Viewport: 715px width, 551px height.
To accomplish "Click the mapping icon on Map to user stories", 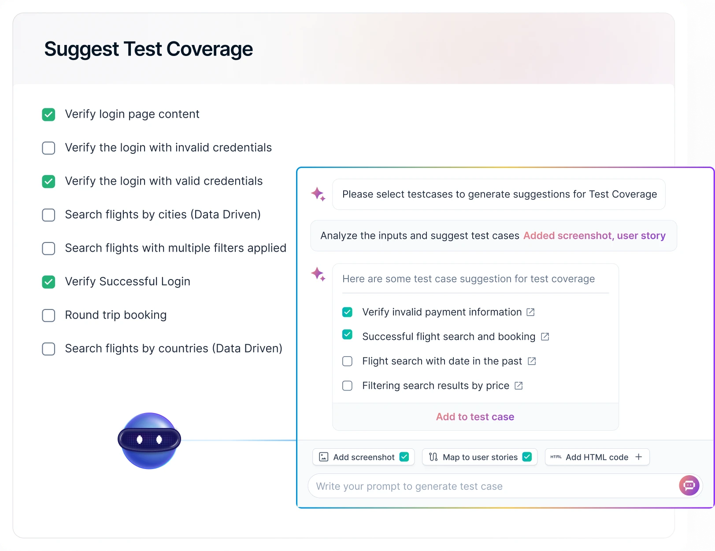I will pyautogui.click(x=433, y=457).
